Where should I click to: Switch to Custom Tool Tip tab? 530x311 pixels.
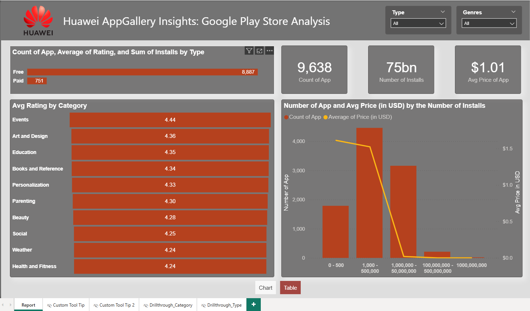(66, 305)
